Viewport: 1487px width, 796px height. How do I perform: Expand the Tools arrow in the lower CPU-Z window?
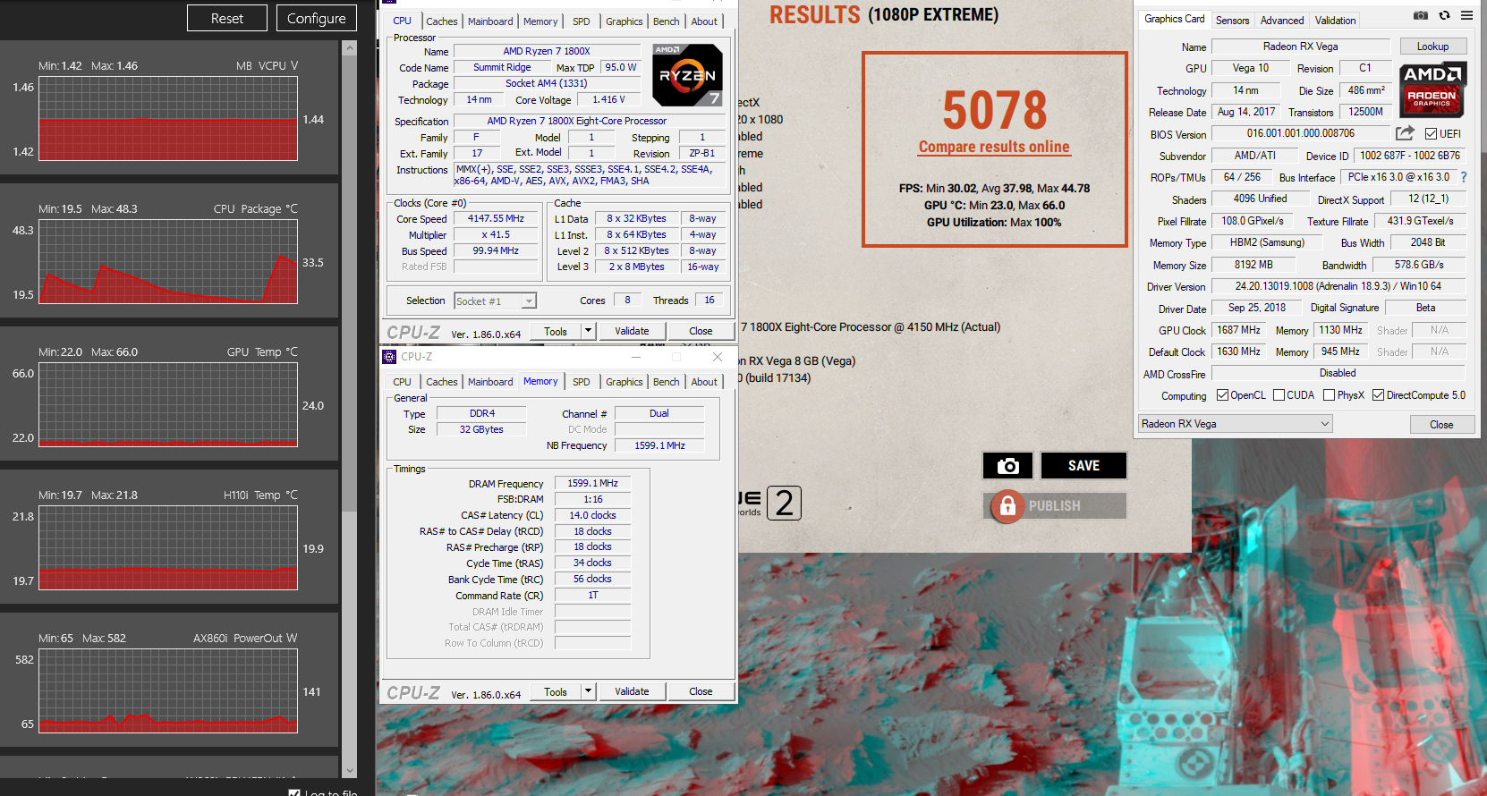[588, 691]
